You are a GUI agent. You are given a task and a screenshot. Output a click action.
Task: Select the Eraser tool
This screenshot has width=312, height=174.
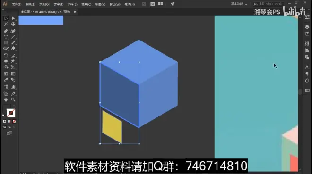[13, 49]
